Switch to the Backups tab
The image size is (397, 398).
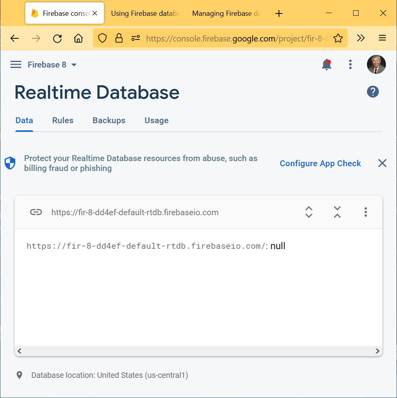click(x=109, y=120)
